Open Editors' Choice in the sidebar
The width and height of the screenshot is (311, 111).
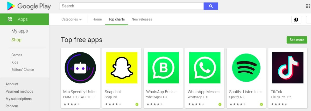click(23, 70)
